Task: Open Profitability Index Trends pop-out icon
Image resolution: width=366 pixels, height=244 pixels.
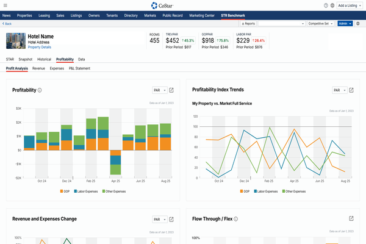Action: point(351,90)
